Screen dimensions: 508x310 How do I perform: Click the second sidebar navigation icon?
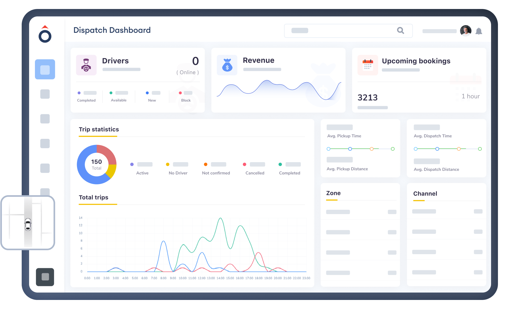tap(45, 94)
